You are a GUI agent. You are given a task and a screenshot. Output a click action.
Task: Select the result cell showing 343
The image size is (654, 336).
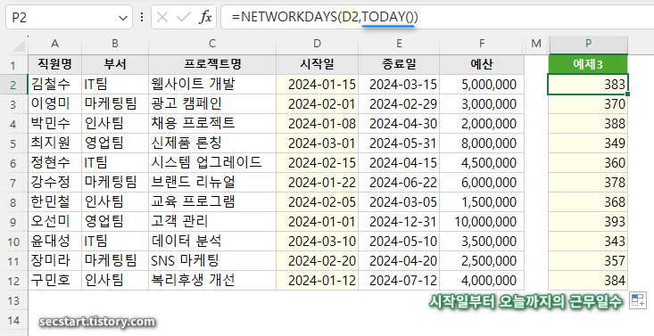point(588,242)
